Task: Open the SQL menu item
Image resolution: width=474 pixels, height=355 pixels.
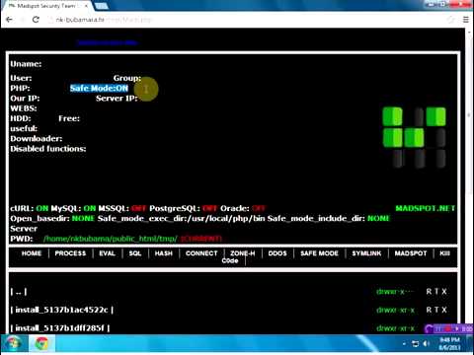Action: [135, 253]
